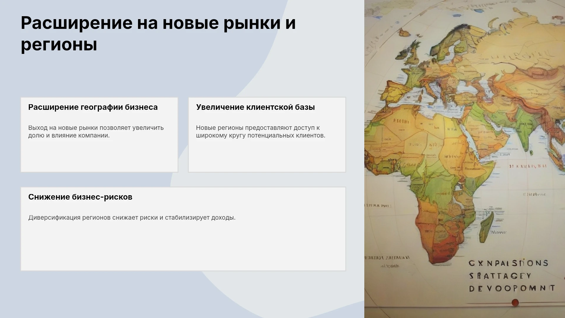
Task: Click the red dot below map caption
Action: [x=515, y=302]
